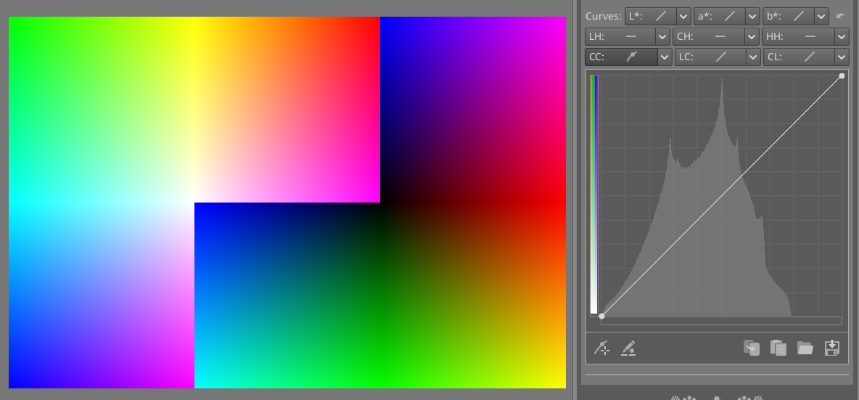Click the edit node values pencil icon
Screen dimensions: 859x400
point(628,348)
